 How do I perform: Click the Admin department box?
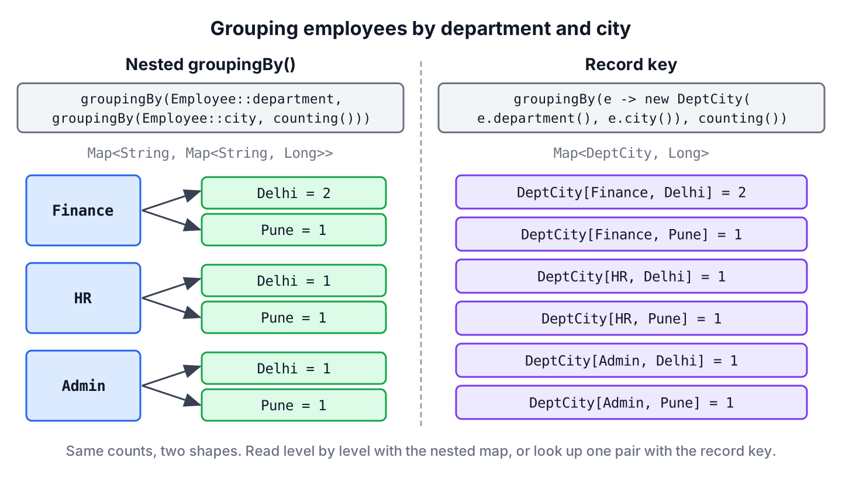pos(84,386)
